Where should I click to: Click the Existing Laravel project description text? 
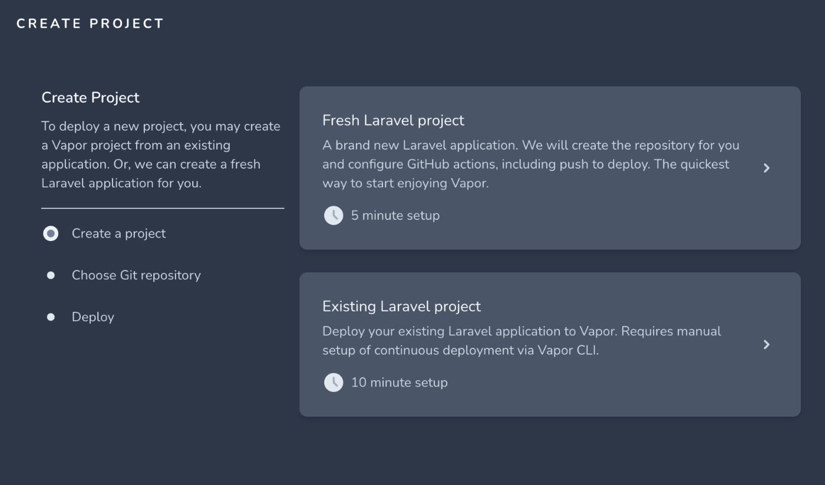click(522, 341)
